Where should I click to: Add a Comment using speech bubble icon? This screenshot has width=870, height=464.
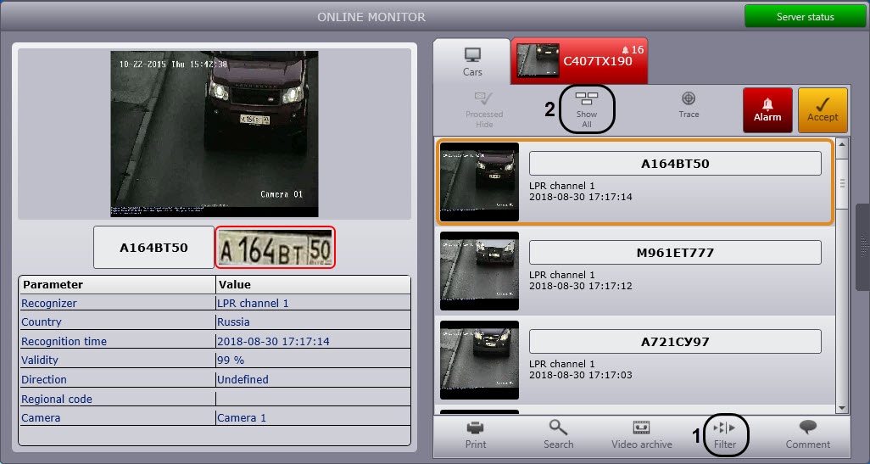[807, 434]
